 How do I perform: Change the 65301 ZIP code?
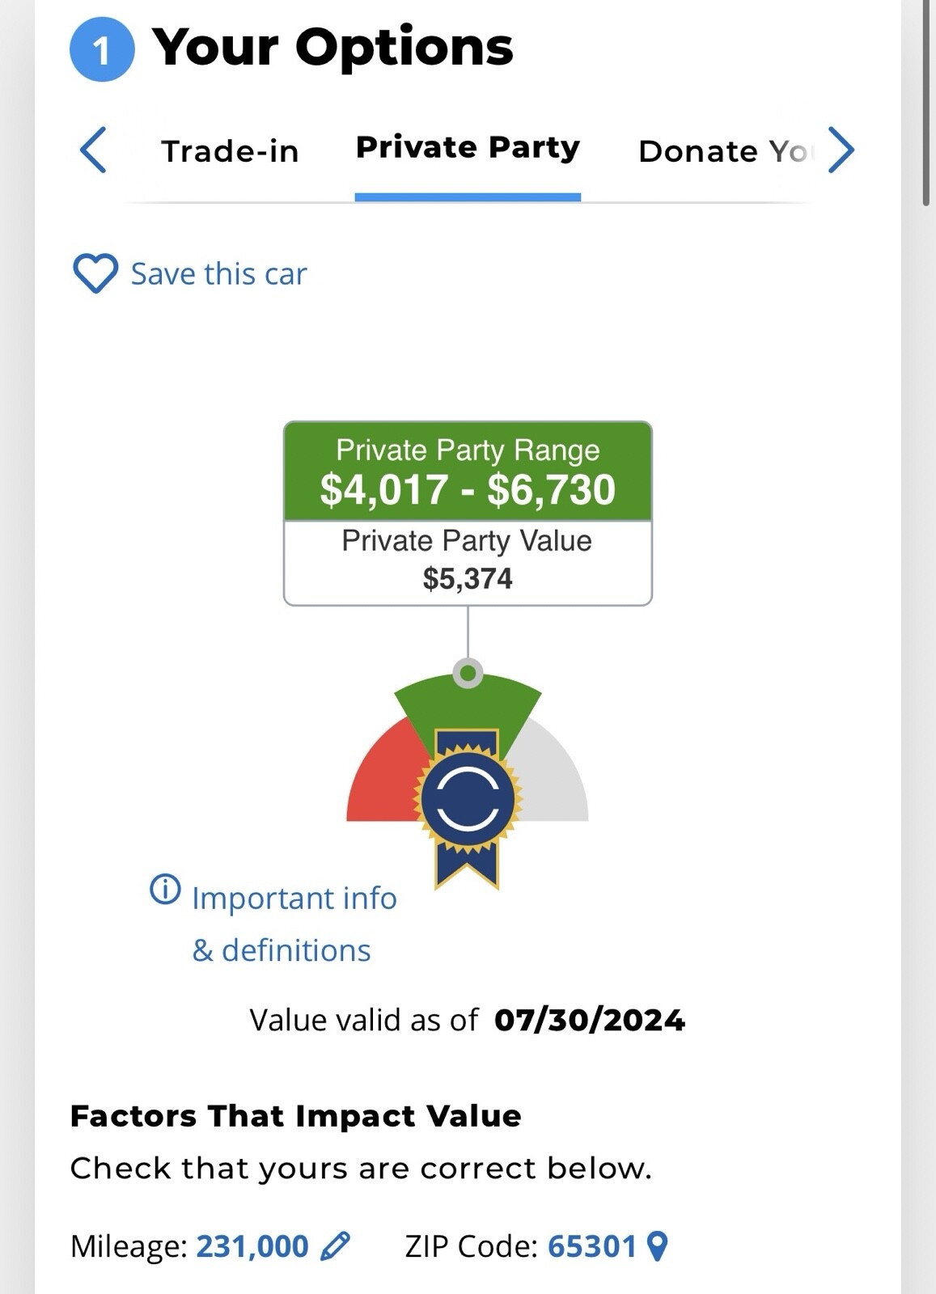(x=592, y=1246)
